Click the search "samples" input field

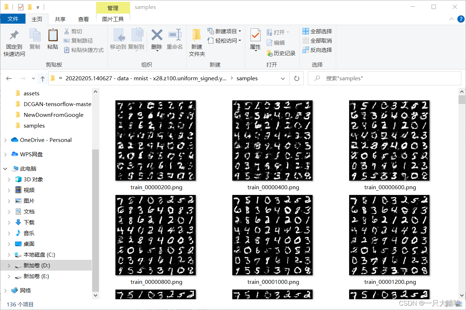[384, 78]
